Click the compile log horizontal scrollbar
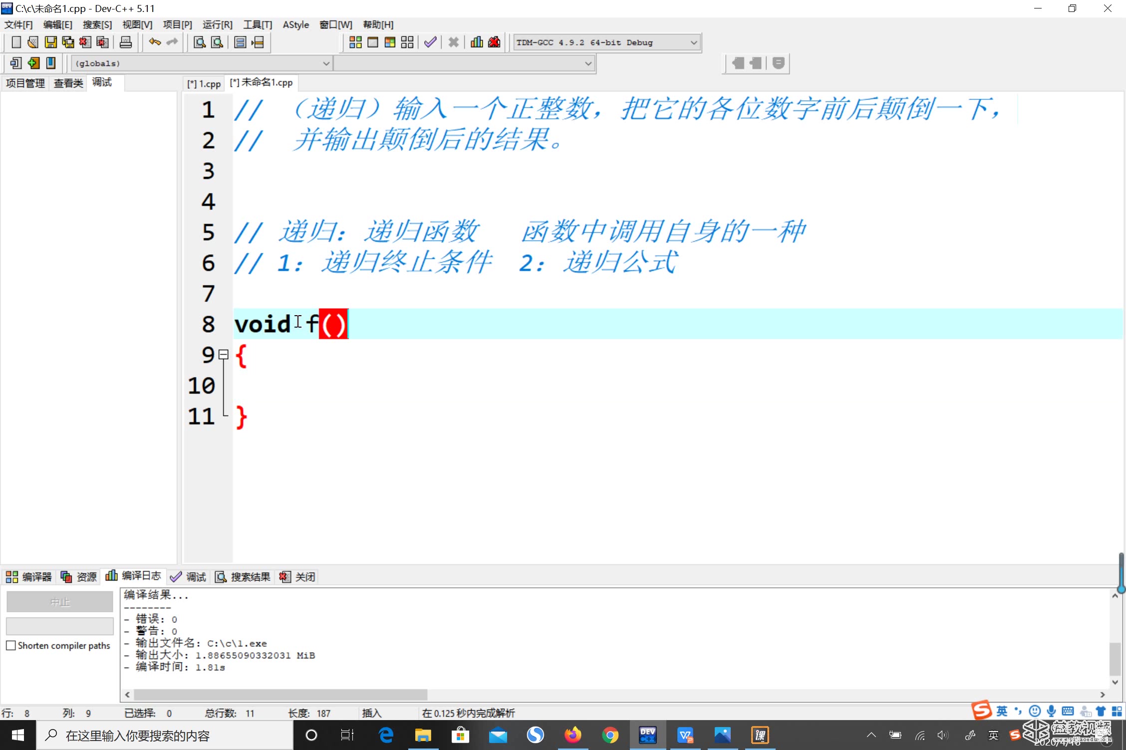The height and width of the screenshot is (750, 1126). coord(281,695)
